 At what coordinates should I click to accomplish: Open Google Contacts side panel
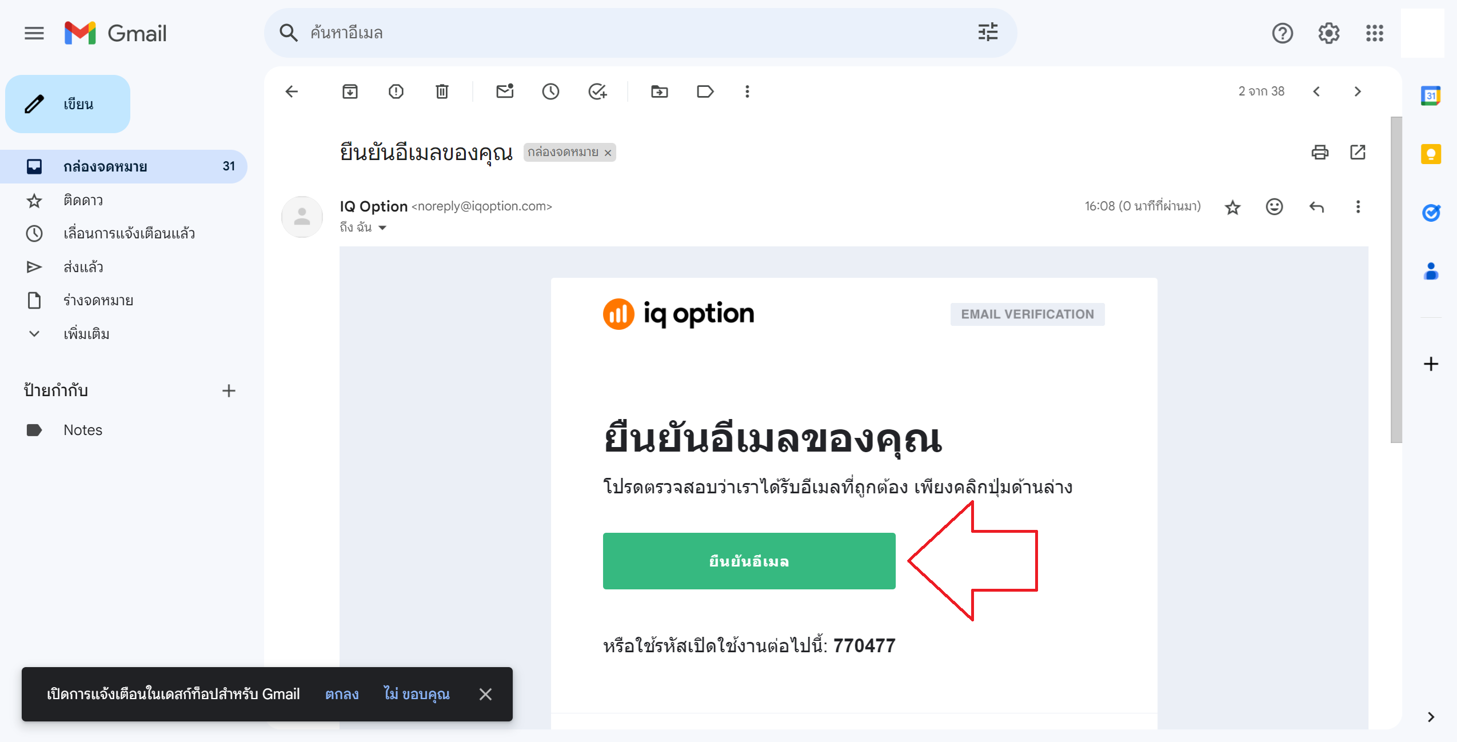coord(1431,271)
